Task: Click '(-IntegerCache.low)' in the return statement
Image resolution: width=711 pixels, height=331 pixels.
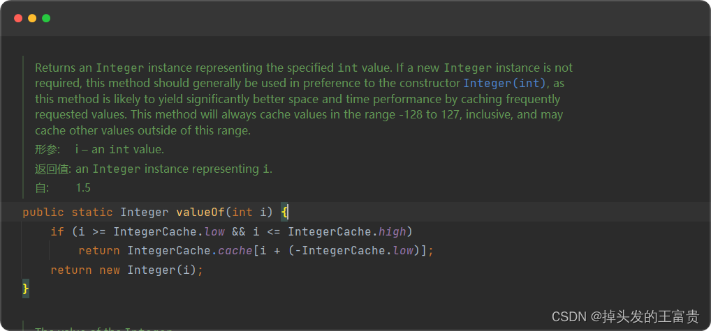Action: point(354,250)
